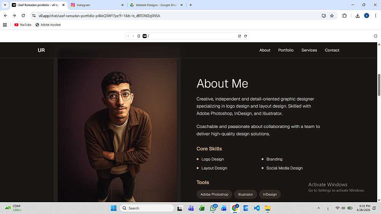
Task: Open Chrome downloads icon
Action: [x=357, y=16]
